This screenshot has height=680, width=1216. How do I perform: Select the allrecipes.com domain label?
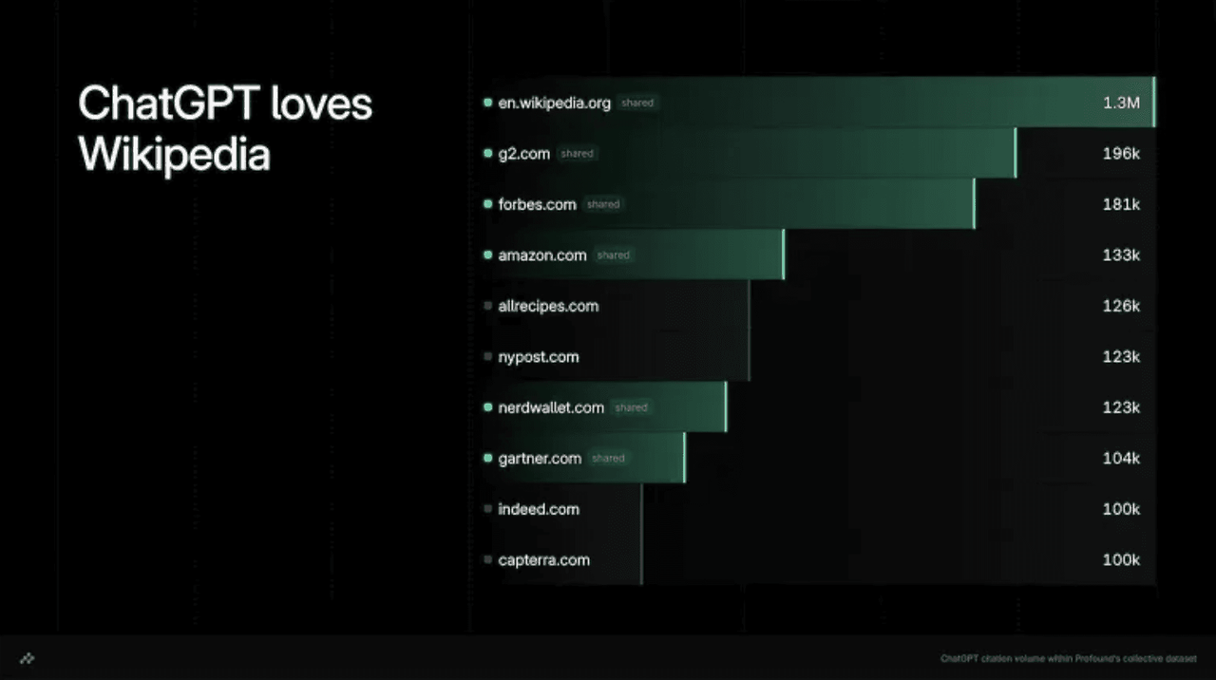click(x=548, y=306)
